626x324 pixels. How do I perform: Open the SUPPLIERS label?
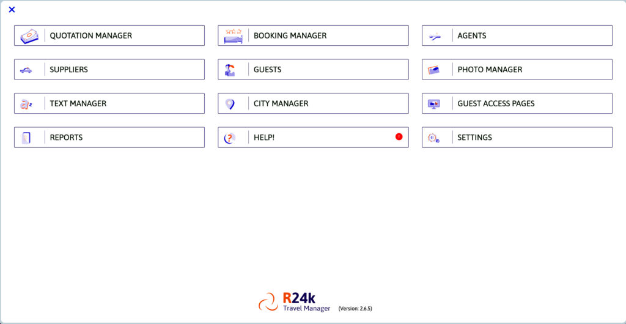68,70
